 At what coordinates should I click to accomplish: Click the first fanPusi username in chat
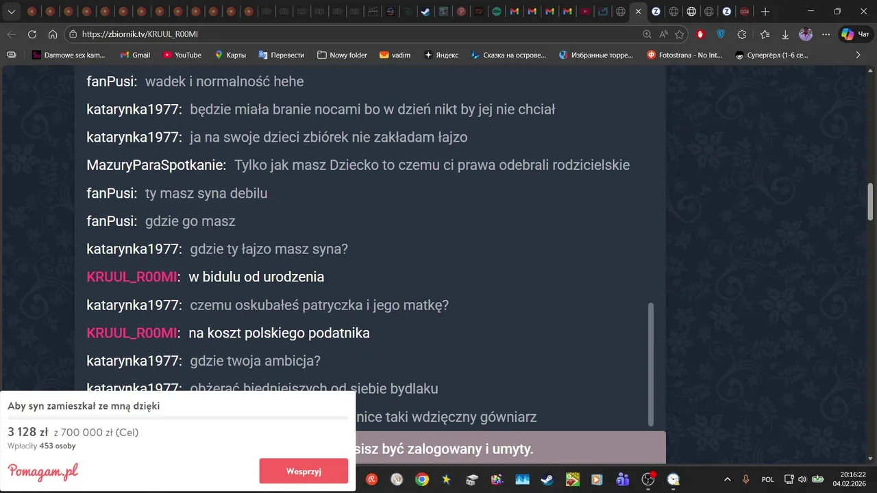coord(112,81)
